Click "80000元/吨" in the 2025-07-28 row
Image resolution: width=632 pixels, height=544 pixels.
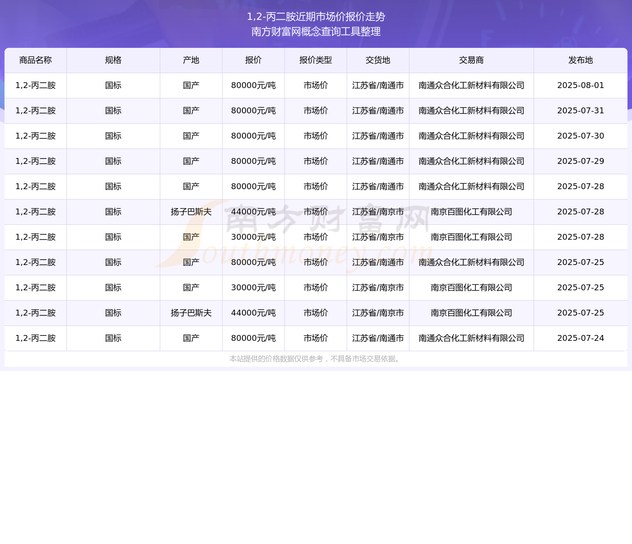click(254, 186)
